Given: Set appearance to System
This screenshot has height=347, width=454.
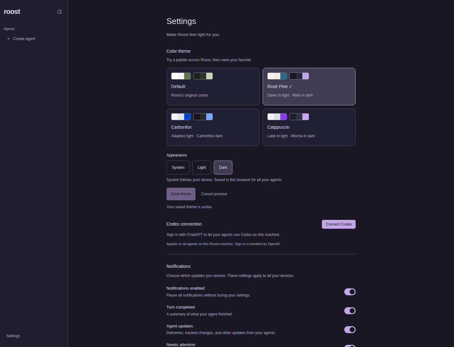Looking at the screenshot, I should point(178,168).
